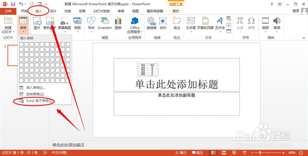The height and width of the screenshot is (156, 308).
Task: Click the 登录 (Sign in) link
Action: (x=296, y=11)
